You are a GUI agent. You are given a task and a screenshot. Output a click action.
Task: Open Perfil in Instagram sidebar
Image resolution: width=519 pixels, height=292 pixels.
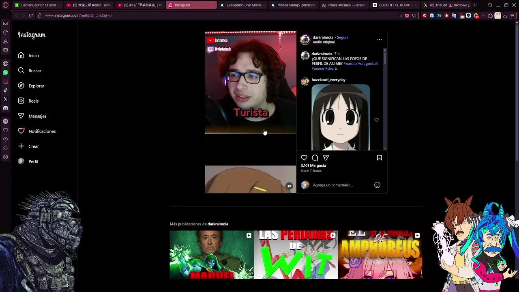(28, 161)
